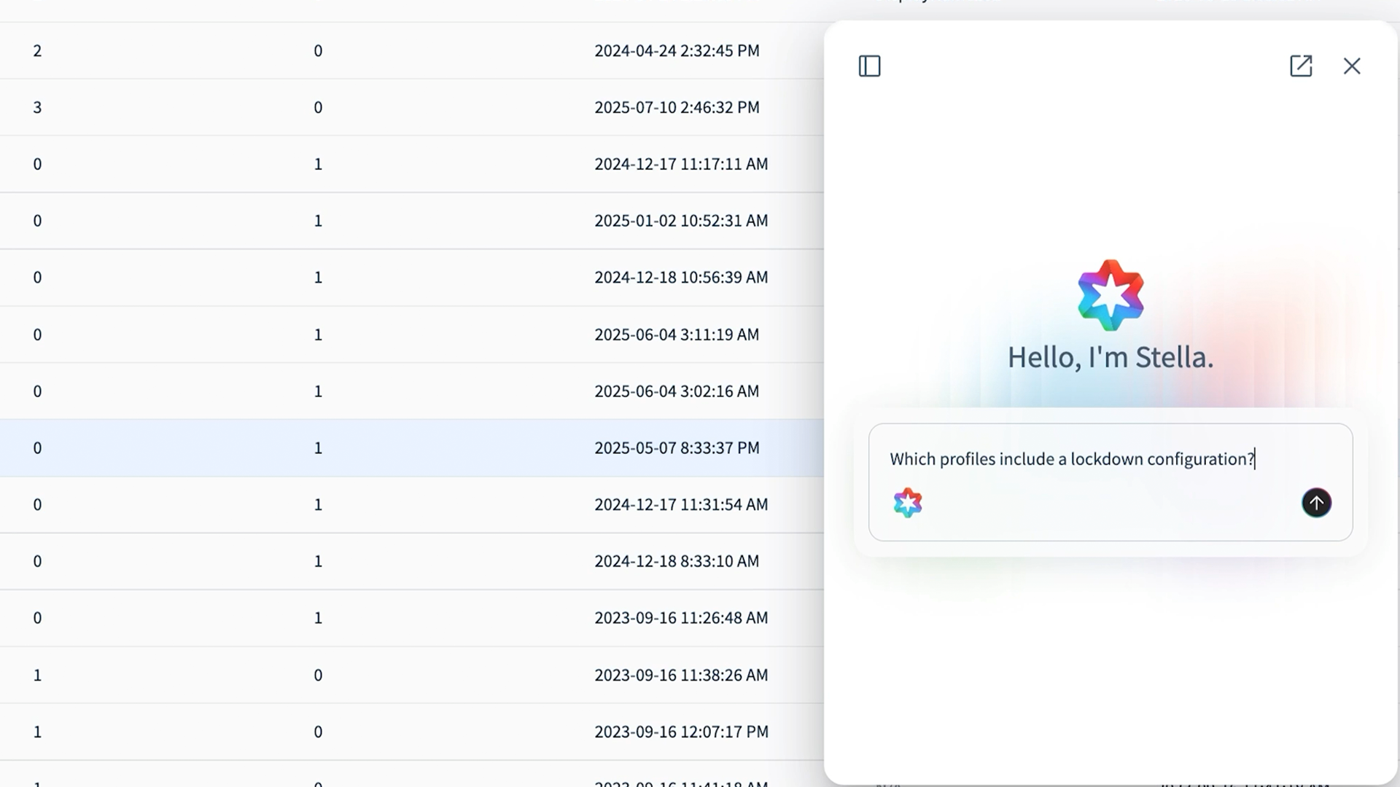Click the 2023-09-16 11:26:48 AM timestamp
This screenshot has width=1400, height=787.
tap(681, 618)
